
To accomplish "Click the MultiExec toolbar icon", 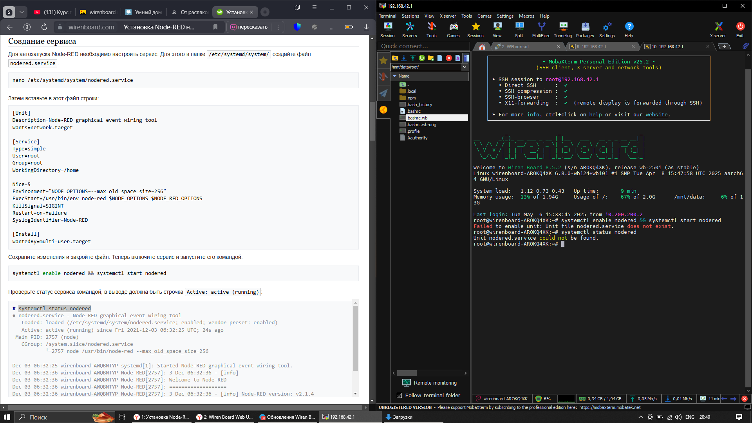I will pyautogui.click(x=541, y=29).
